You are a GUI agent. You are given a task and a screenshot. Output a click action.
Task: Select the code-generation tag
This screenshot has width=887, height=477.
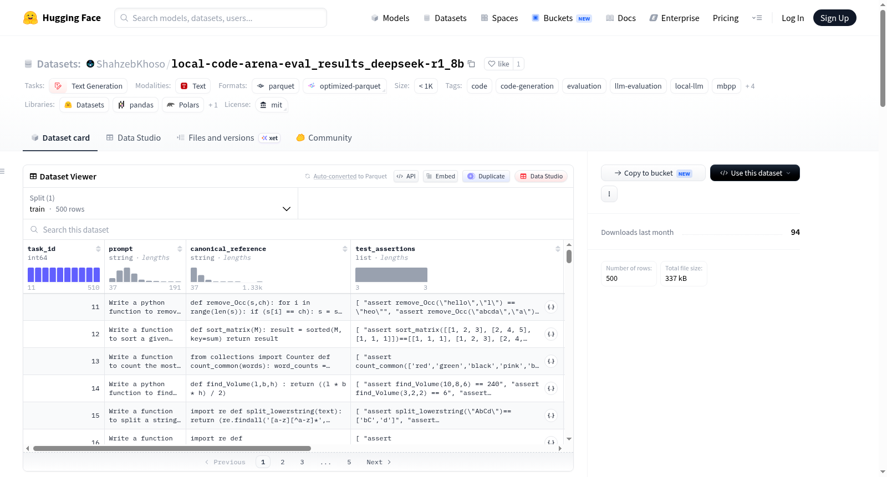pos(527,86)
